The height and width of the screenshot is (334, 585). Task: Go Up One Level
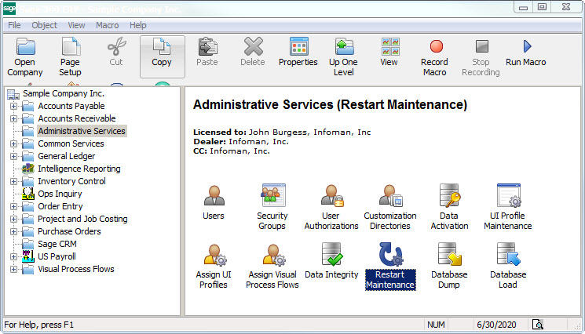[344, 57]
